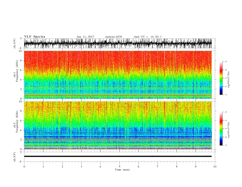Click the "ch.3(V)" axis label
The height and width of the screenshot is (187, 242).
pos(15,157)
